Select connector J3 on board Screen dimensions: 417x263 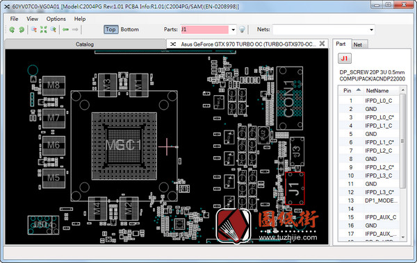pyautogui.click(x=297, y=151)
